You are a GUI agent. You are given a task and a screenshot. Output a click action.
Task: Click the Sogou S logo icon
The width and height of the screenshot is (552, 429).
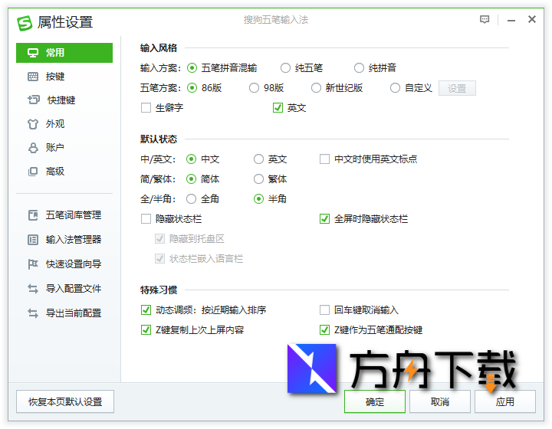[25, 22]
